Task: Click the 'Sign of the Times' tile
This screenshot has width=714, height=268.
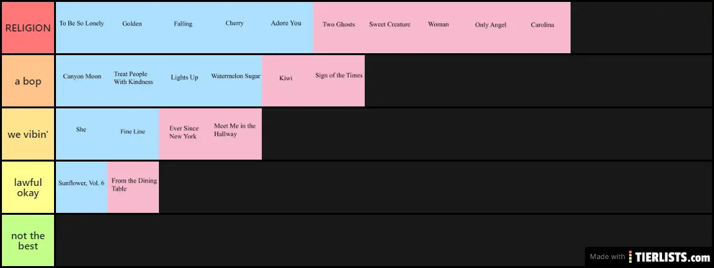Action: point(339,81)
